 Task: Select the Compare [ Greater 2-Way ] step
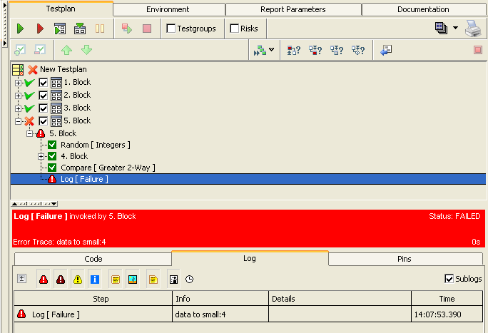107,168
